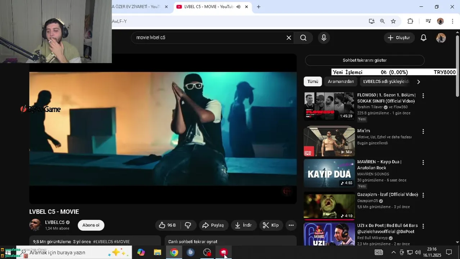Click the Klip clip button
The height and width of the screenshot is (259, 460).
[x=271, y=225]
